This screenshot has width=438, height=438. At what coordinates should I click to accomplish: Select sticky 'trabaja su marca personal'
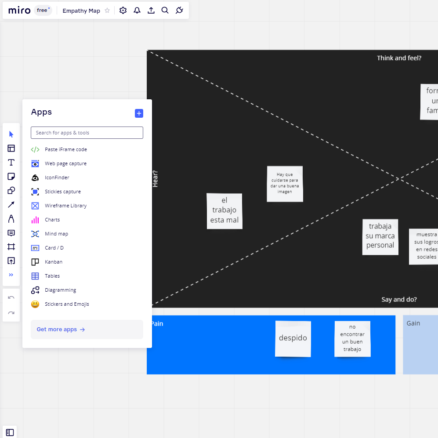(x=380, y=237)
